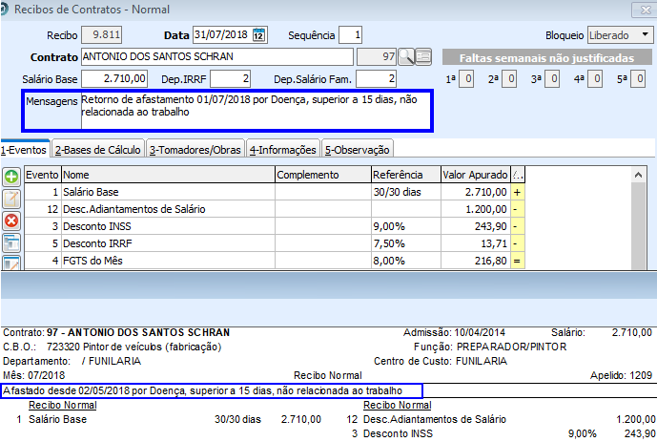Add a new event with green plus
Image resolution: width=657 pixels, height=442 pixels.
tap(11, 177)
